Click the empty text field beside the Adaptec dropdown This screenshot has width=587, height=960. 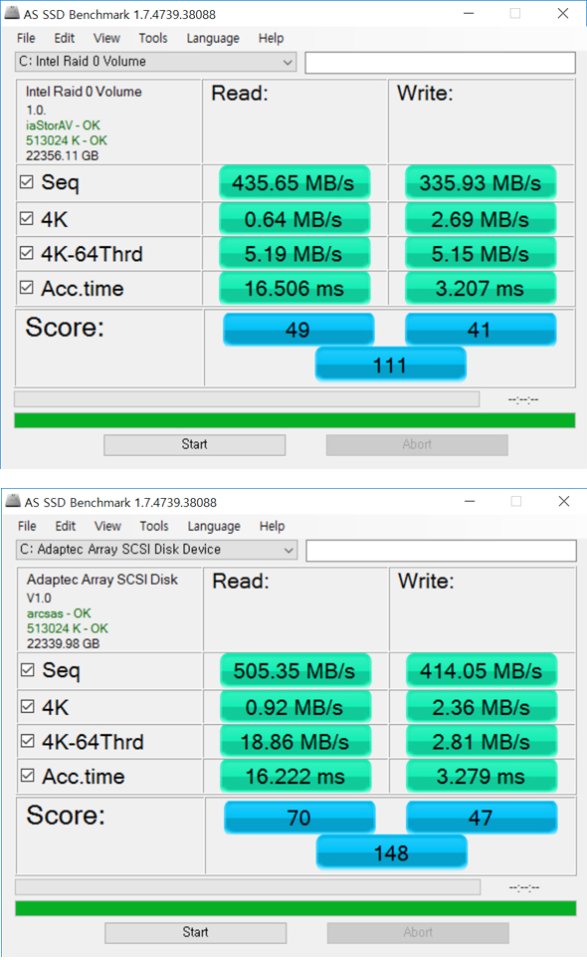click(x=442, y=551)
